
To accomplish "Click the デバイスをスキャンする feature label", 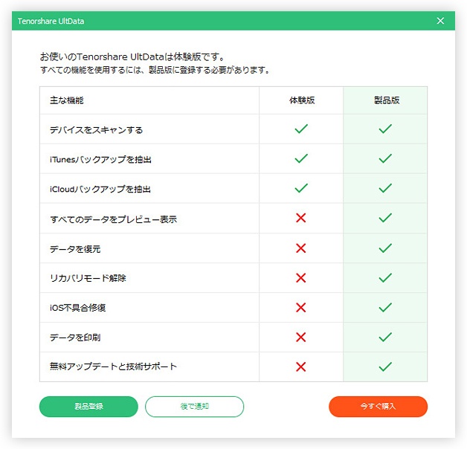I will tap(96, 130).
